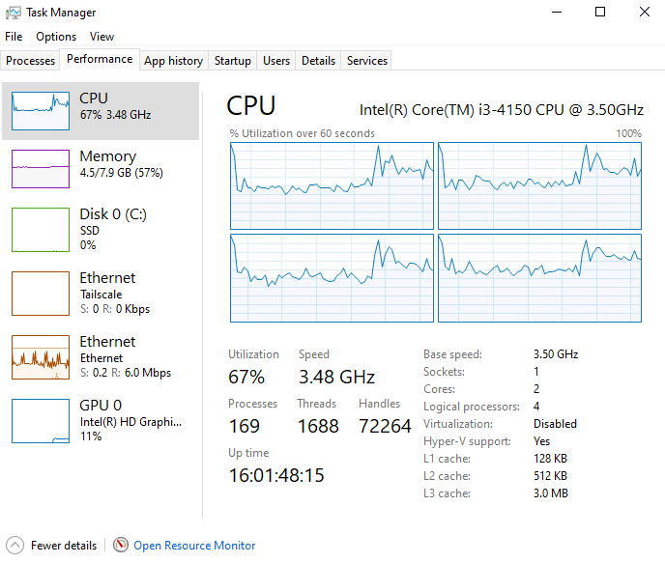Screen dimensions: 665x563
Task: Click the Virtualization value 'Disabled'
Action: tap(555, 424)
